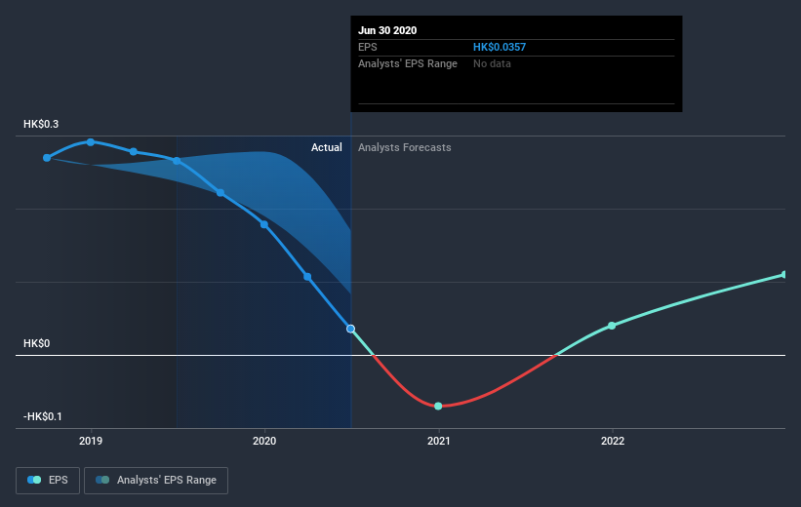This screenshot has width=801, height=507.
Task: Select the highlighted Jun 30 2020 EPS data point
Action: point(350,329)
